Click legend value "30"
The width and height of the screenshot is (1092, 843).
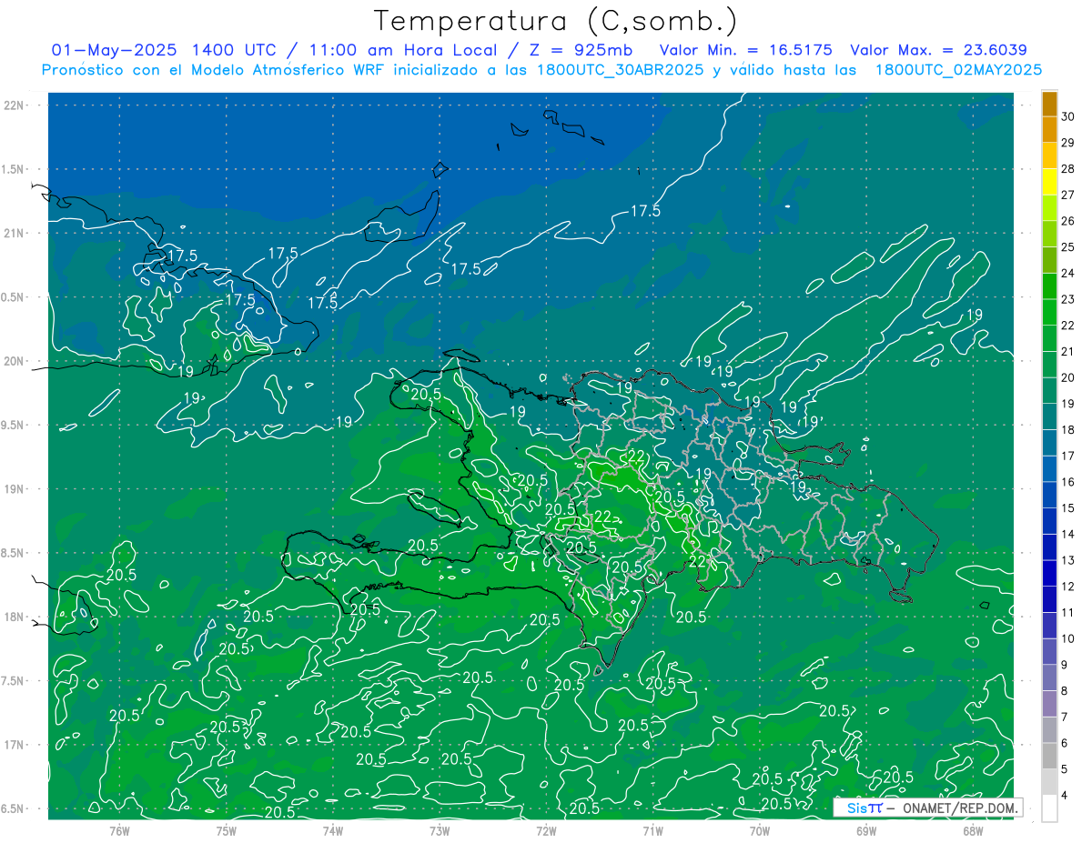click(x=1067, y=116)
